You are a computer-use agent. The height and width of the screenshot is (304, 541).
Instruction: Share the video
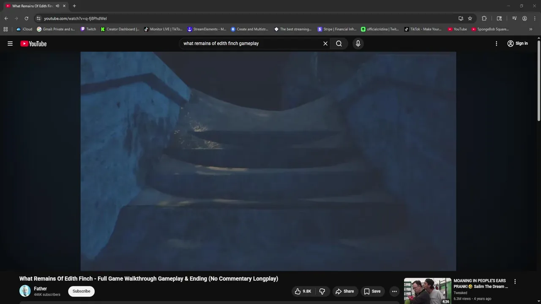click(x=344, y=291)
